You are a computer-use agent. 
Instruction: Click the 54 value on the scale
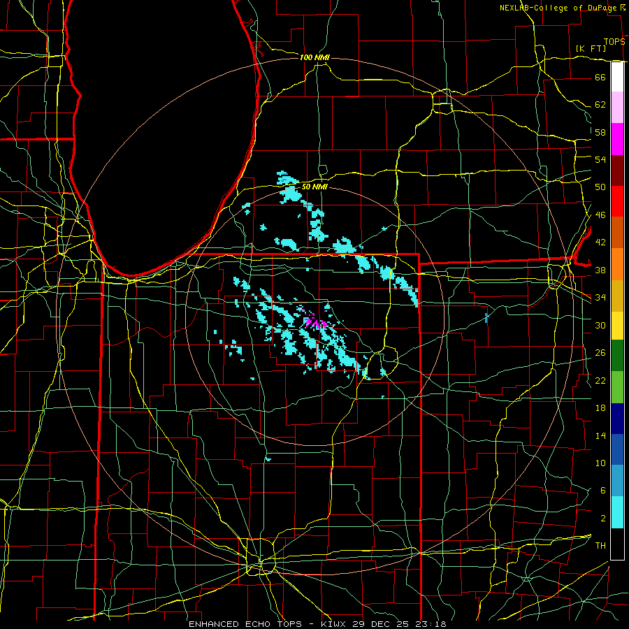click(600, 159)
